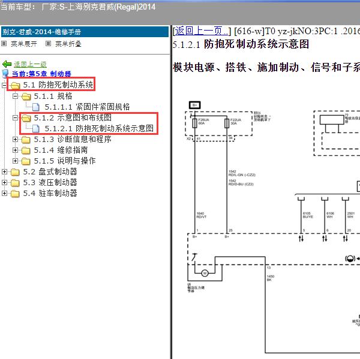
Task: Select 5.1 防抱死制动系统 tree item
Action: click(58, 85)
